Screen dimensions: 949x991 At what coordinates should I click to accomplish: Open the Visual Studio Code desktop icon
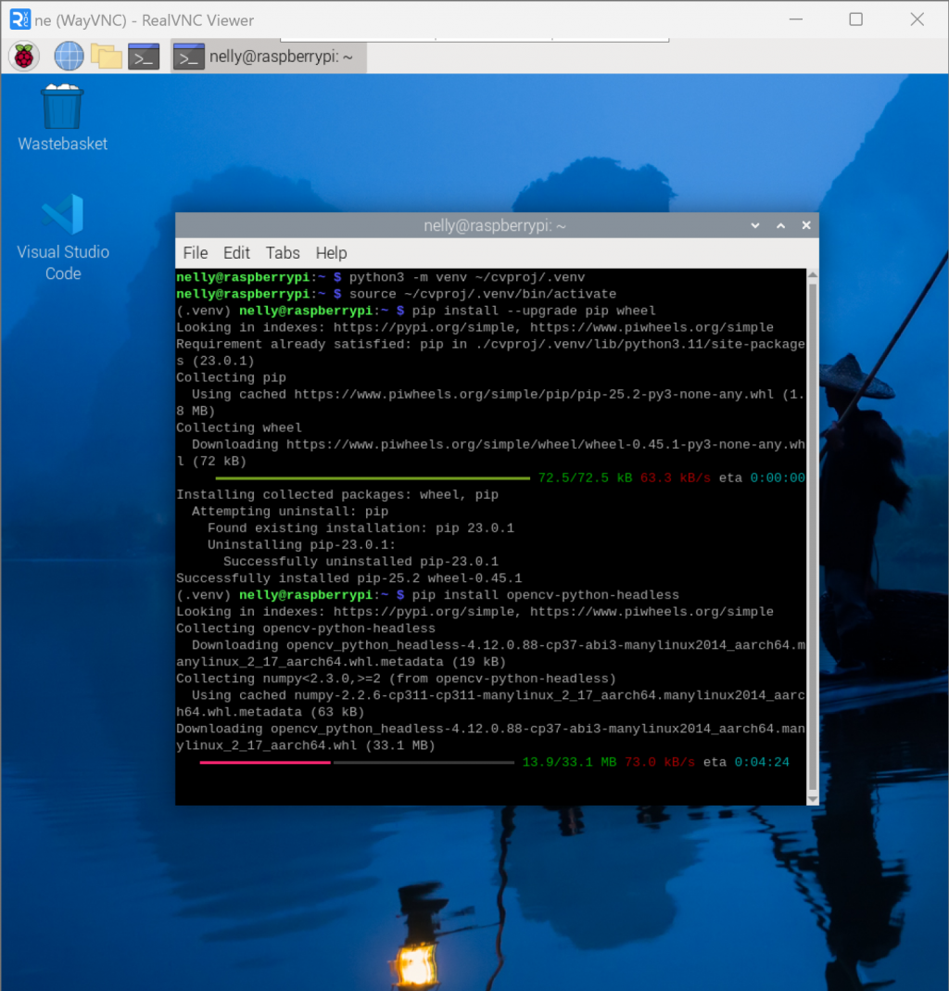62,237
